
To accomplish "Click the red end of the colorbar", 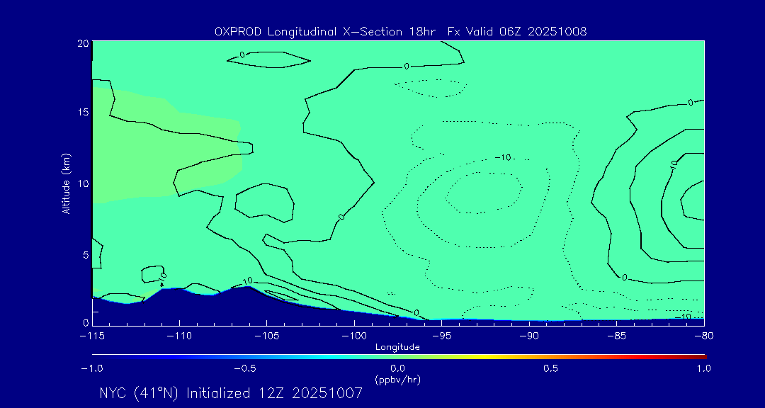I will click(700, 356).
